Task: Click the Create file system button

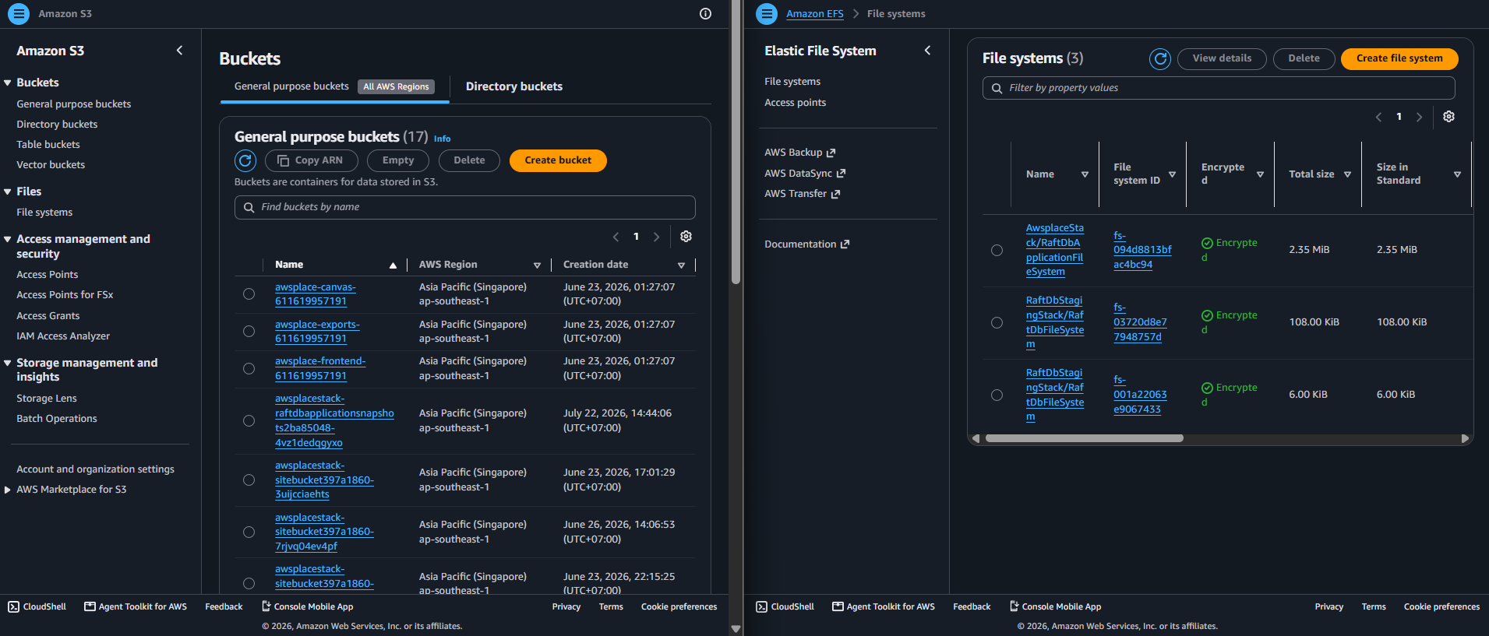Action: [x=1399, y=58]
